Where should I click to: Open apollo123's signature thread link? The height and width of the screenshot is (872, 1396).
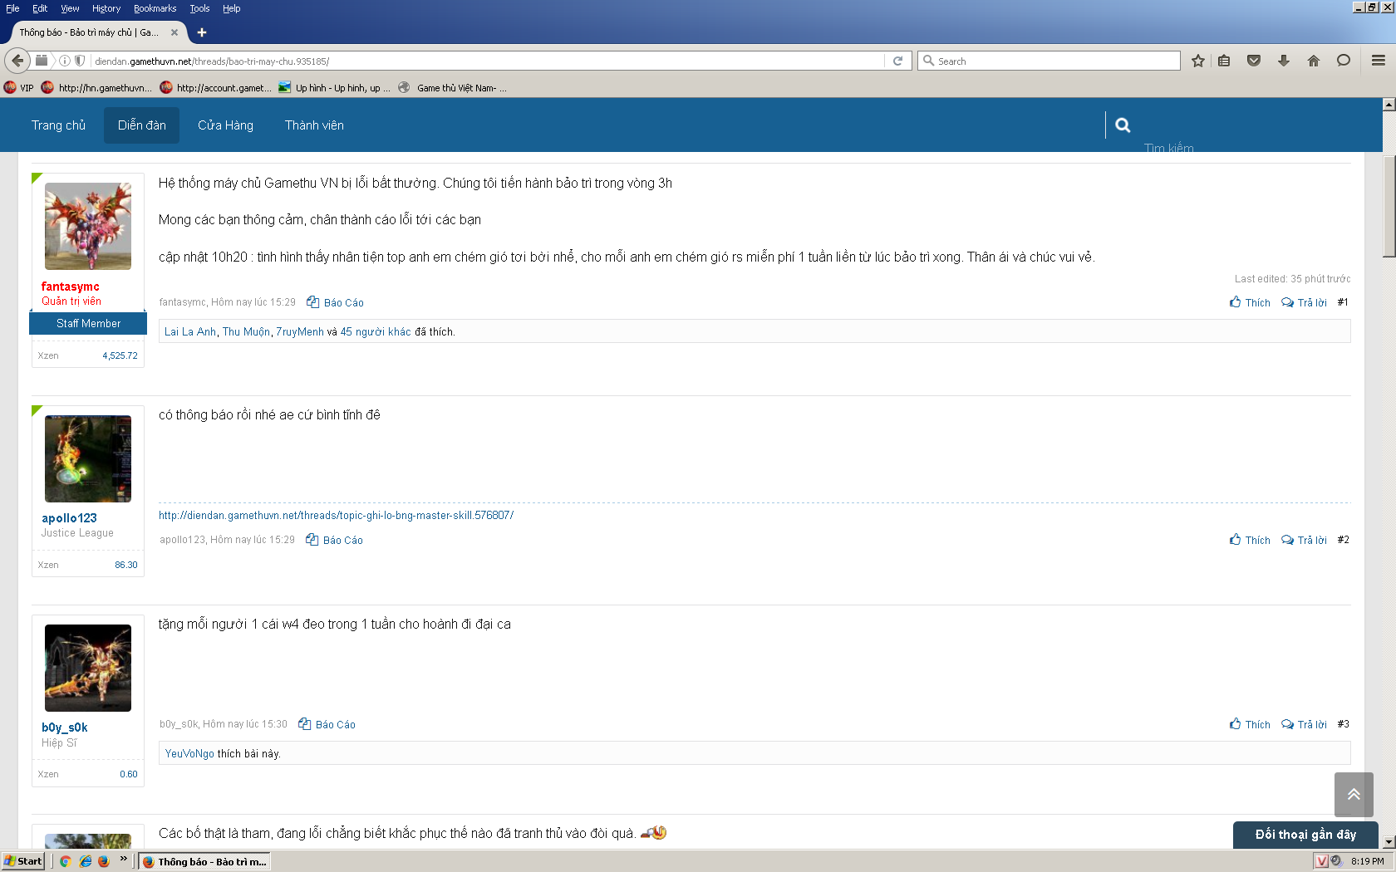pyautogui.click(x=337, y=515)
